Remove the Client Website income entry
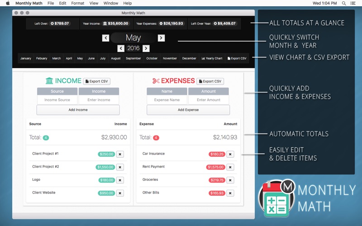Viewport: 362px width, 226px height. tap(120, 193)
